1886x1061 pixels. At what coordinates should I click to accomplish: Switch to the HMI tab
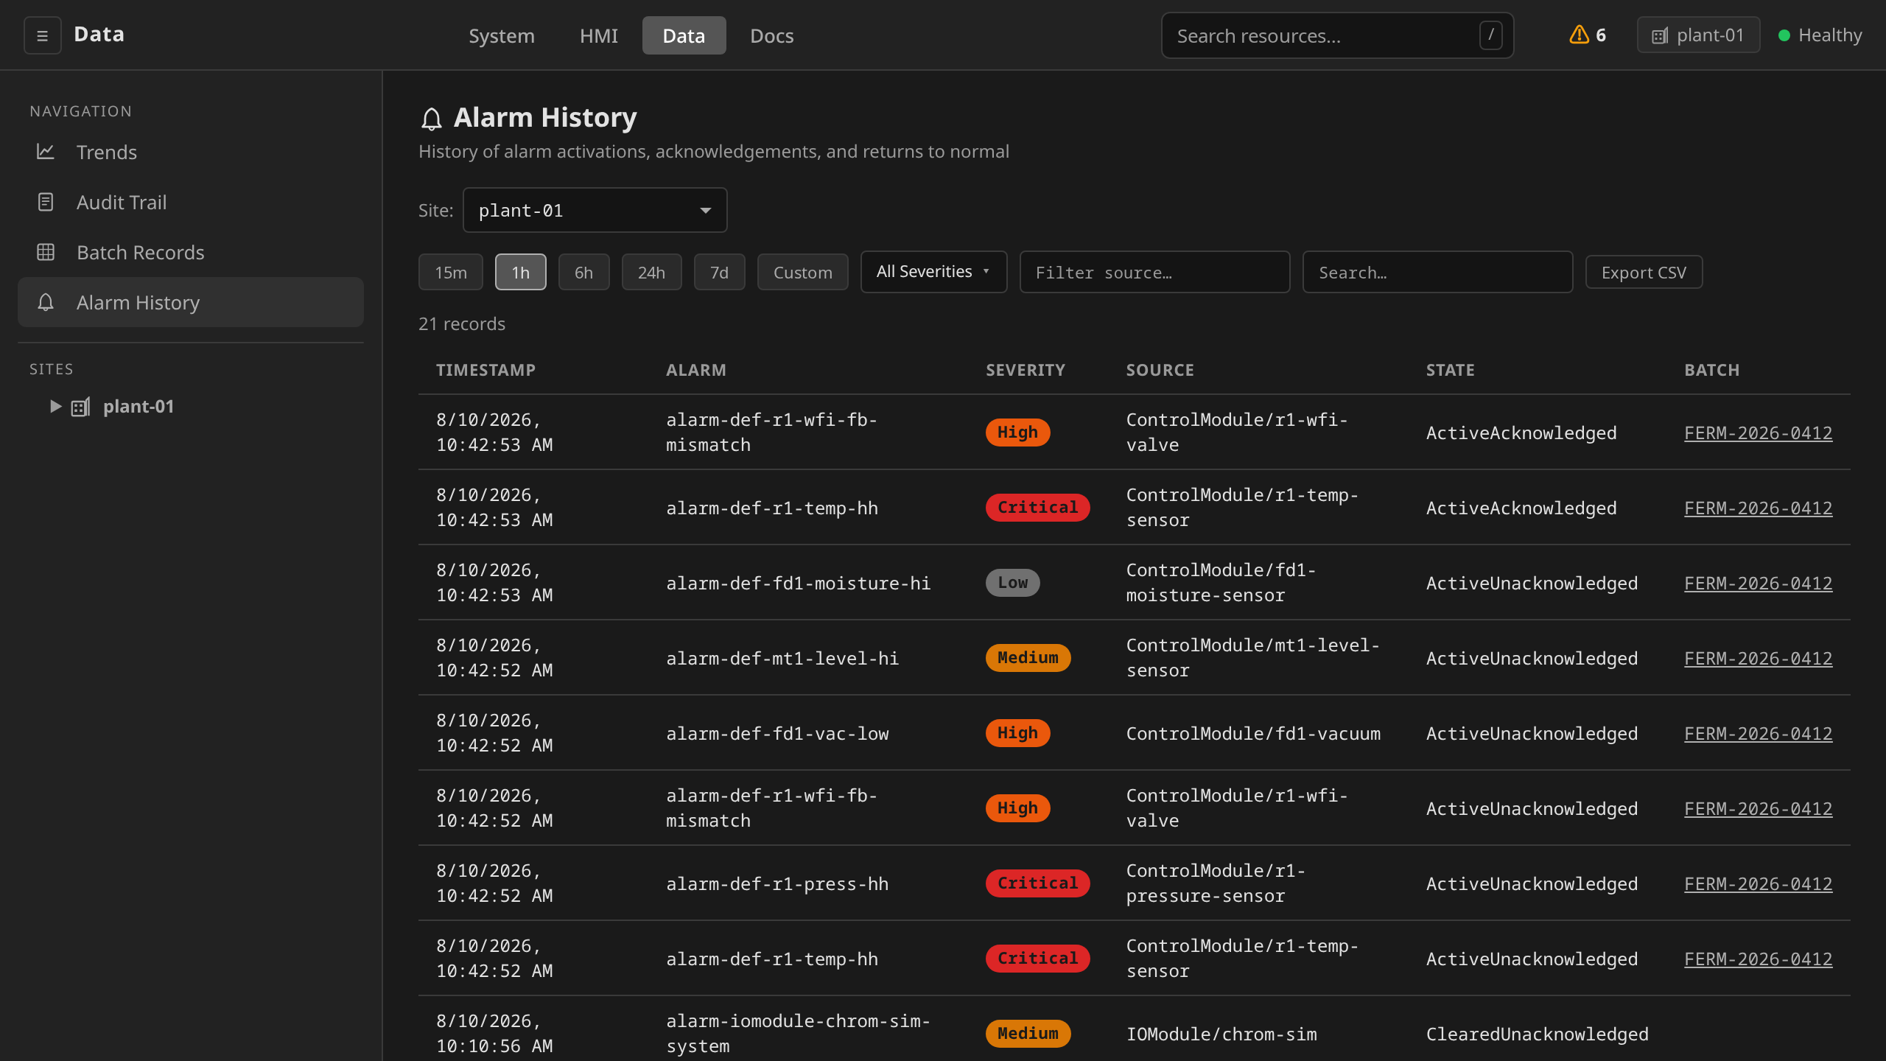coord(599,35)
